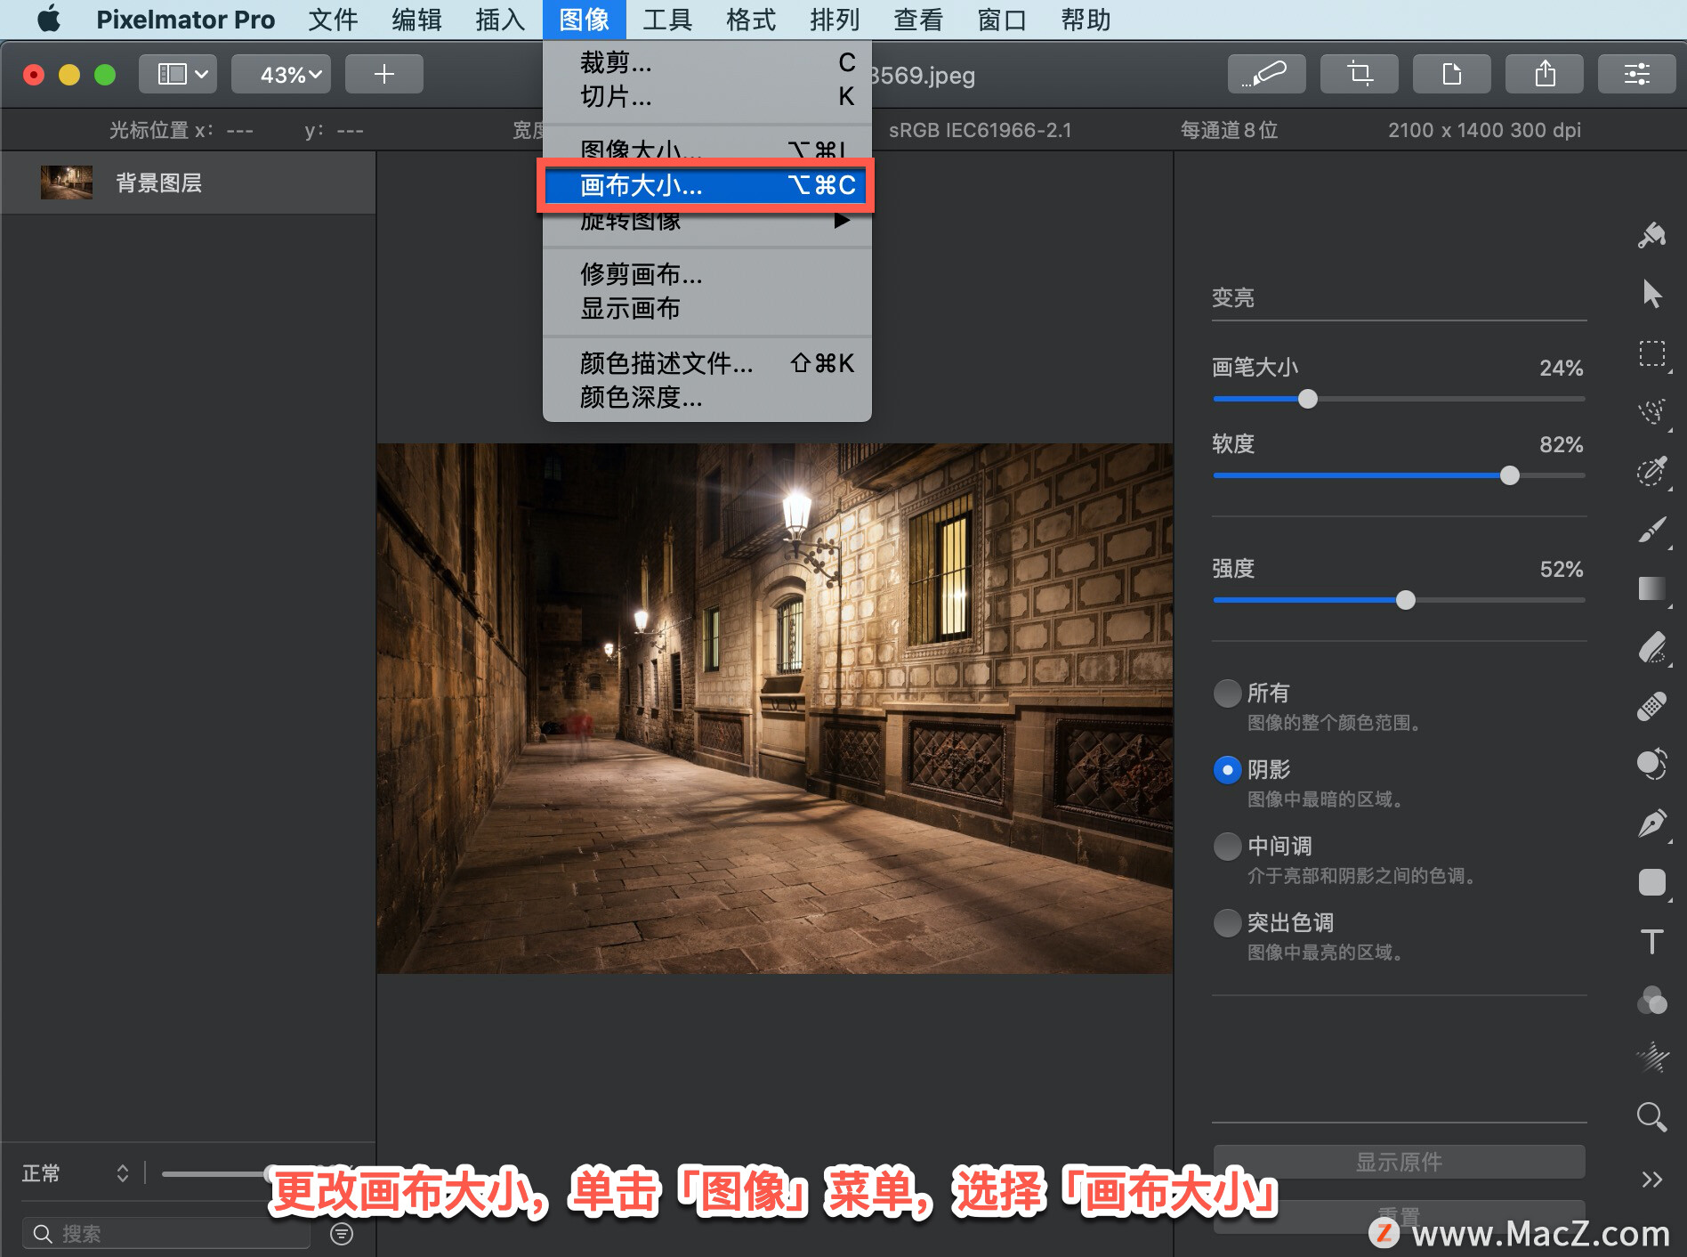Open the Pixelmator Pro app menu

click(x=185, y=20)
